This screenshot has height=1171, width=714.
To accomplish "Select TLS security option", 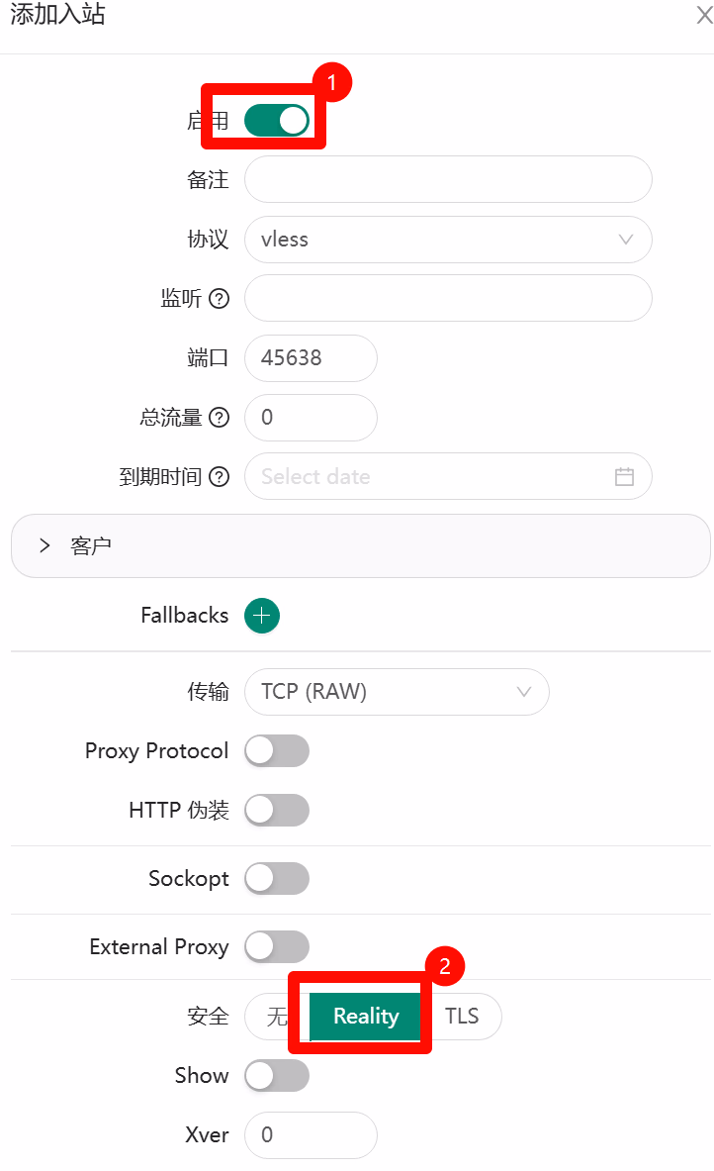I will [x=462, y=1017].
